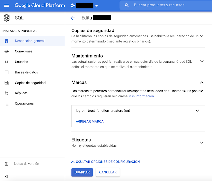Click the Réplicas sidebar icon
This screenshot has width=212, height=181.
7,93
